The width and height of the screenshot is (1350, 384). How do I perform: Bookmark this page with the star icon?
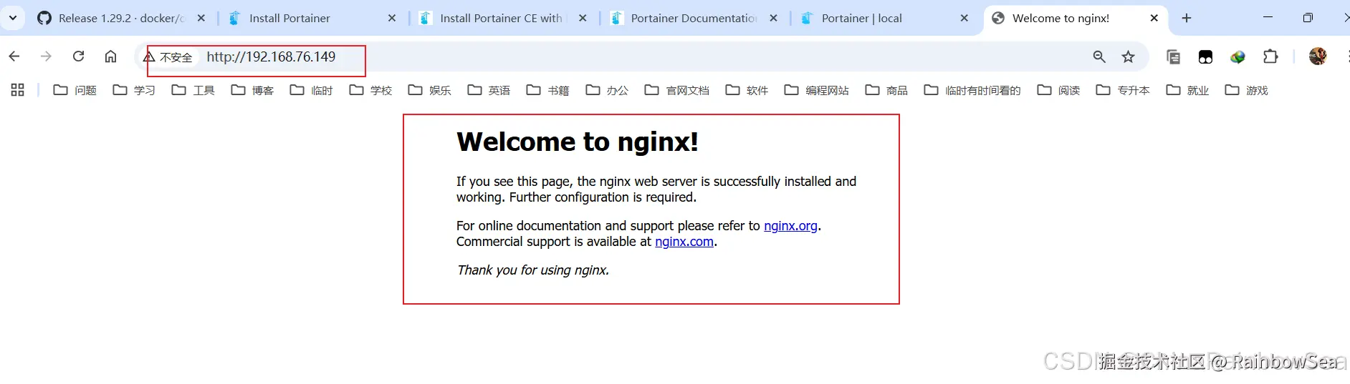tap(1129, 56)
